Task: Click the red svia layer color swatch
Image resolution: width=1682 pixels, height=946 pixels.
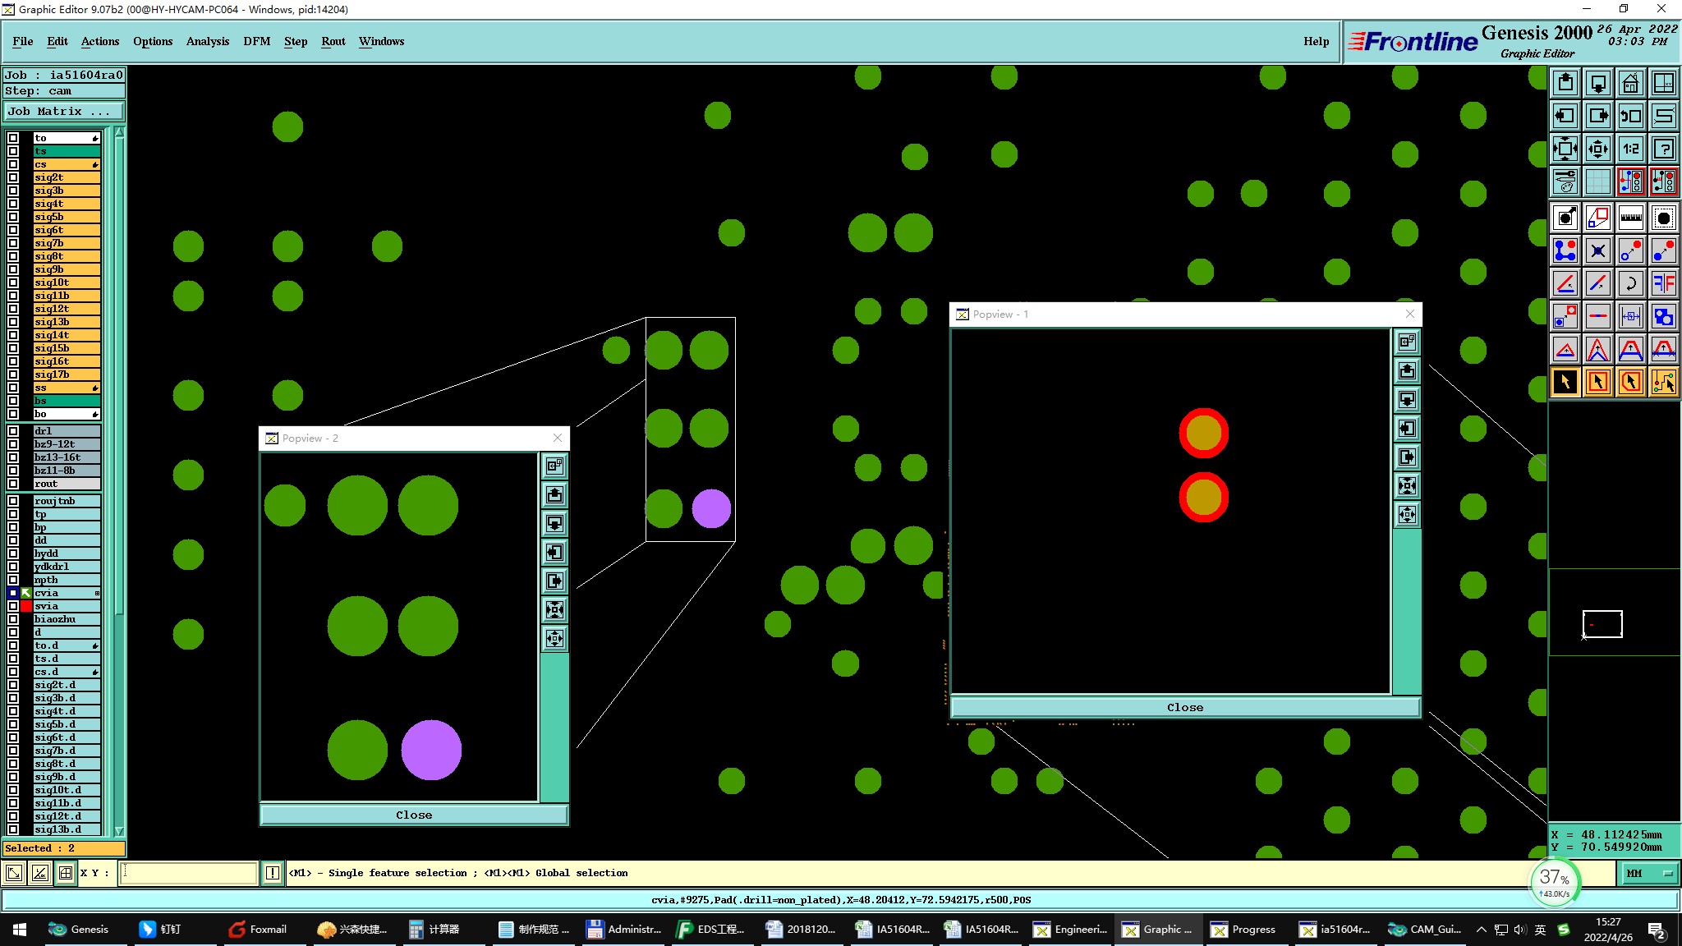Action: 26,606
